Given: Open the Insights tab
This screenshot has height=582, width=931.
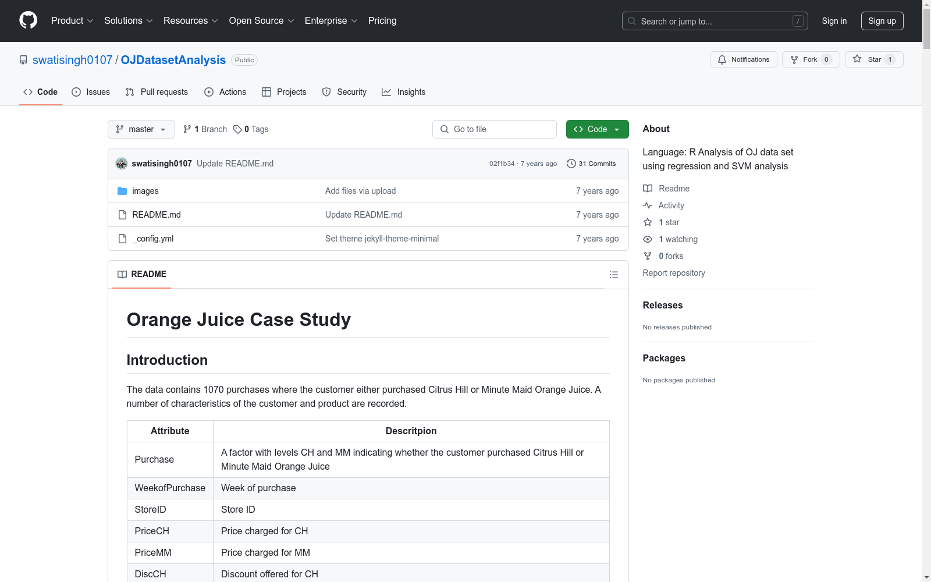Looking at the screenshot, I should click(x=404, y=92).
